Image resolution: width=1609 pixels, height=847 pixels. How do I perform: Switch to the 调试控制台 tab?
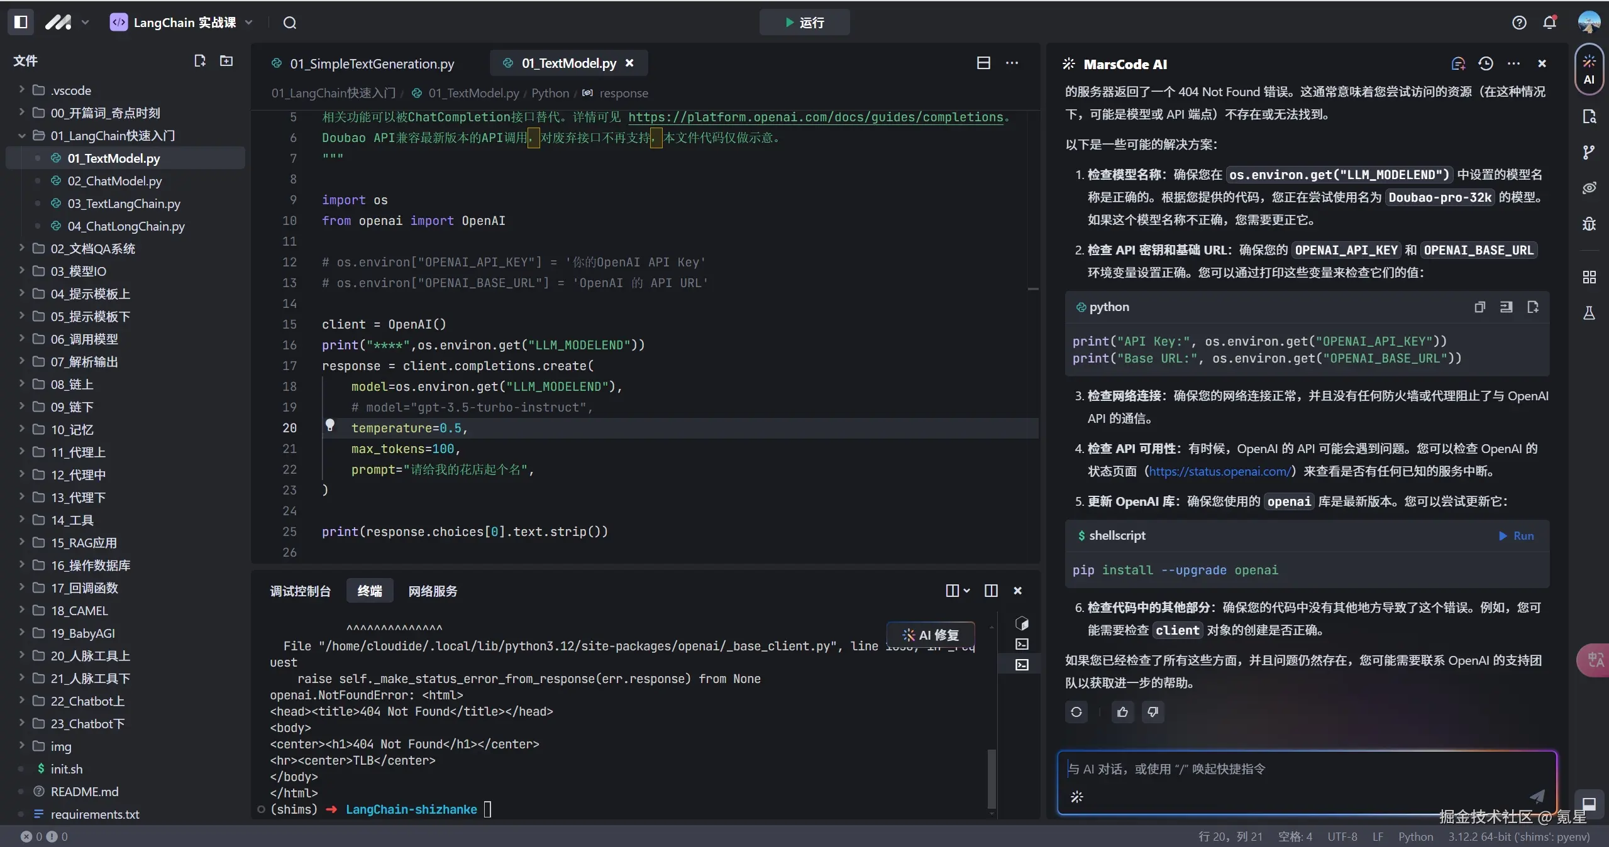point(300,591)
